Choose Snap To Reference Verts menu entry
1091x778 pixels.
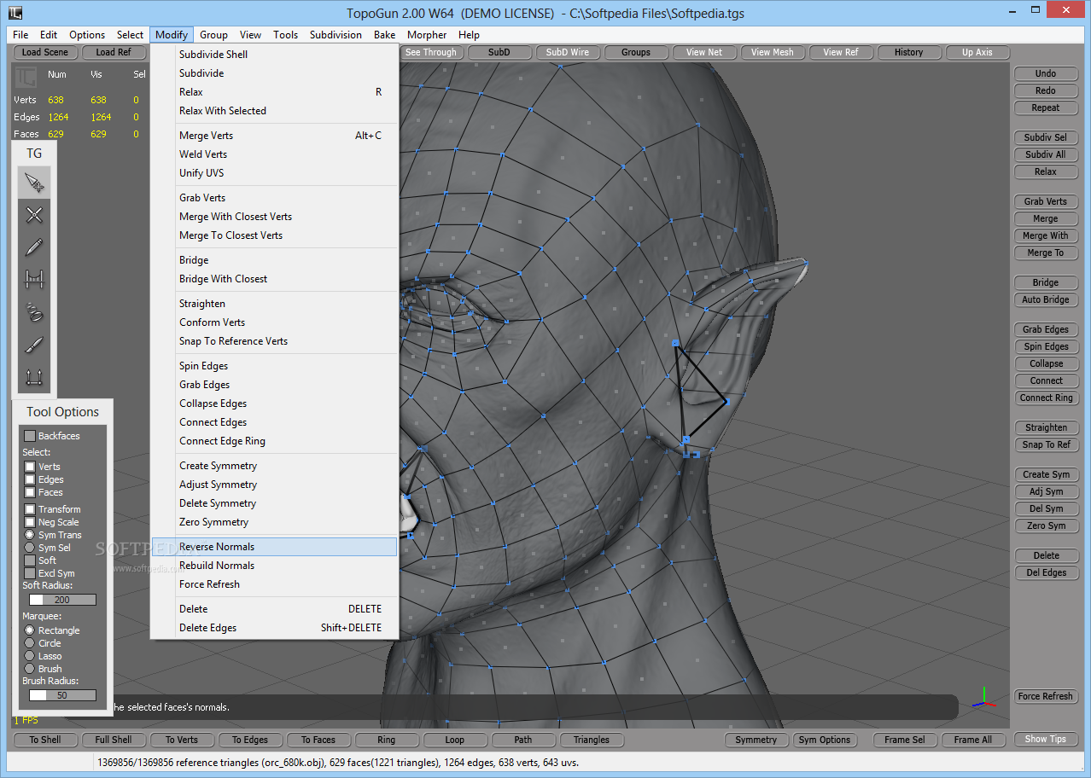pyautogui.click(x=274, y=341)
